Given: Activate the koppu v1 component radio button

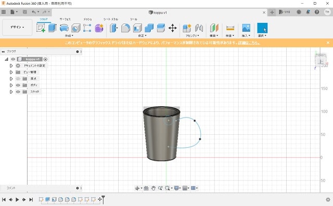Looking at the screenshot, I should [45, 59].
